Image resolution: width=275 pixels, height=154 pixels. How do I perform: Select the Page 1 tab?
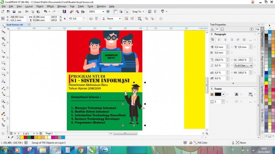49,133
